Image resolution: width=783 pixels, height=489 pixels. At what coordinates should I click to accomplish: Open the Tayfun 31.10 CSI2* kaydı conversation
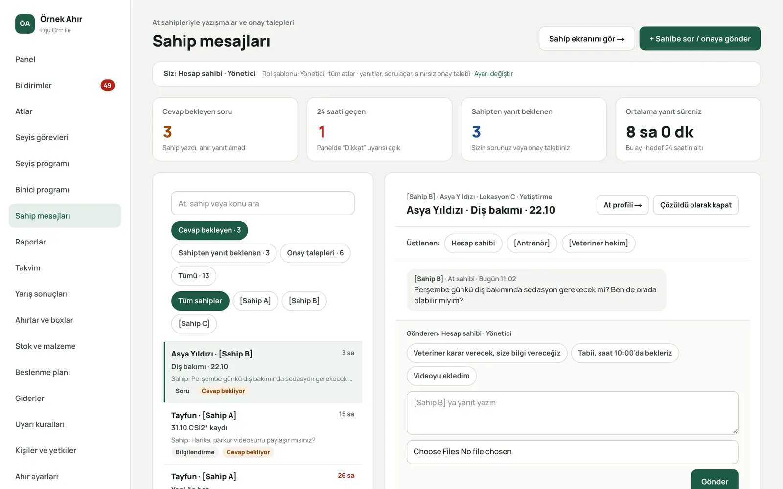tap(263, 434)
